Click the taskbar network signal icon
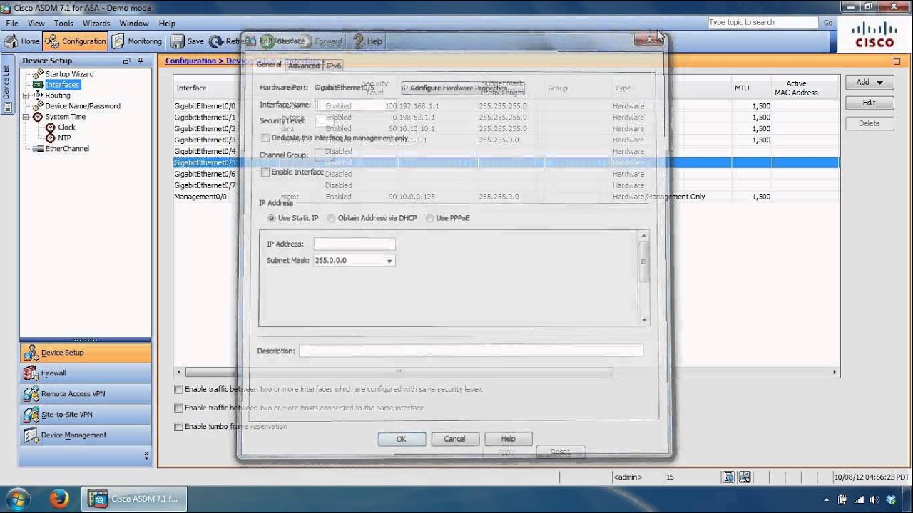 point(859,499)
